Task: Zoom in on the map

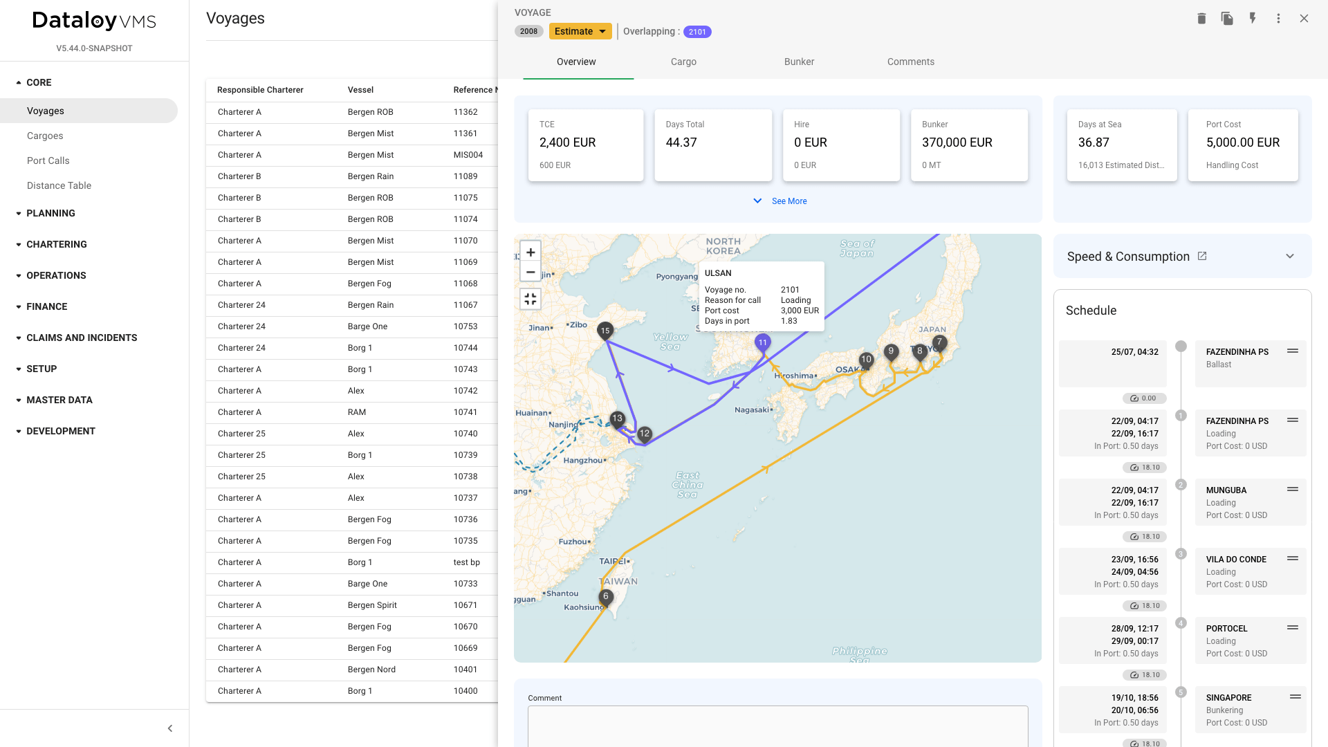Action: (x=531, y=252)
